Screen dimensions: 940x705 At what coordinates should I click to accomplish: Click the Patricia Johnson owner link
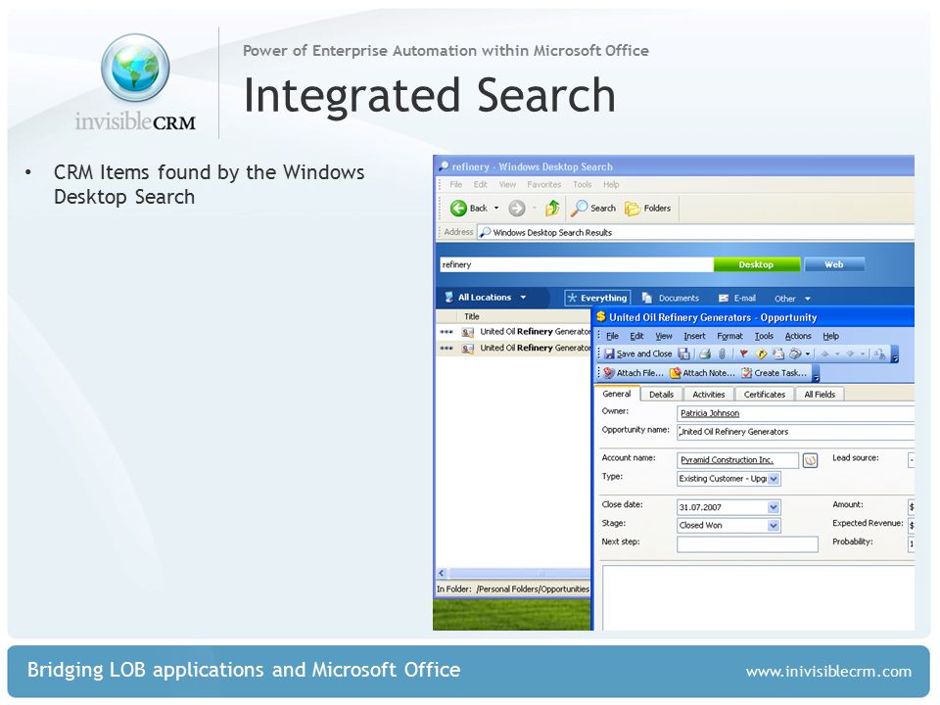[x=710, y=413]
